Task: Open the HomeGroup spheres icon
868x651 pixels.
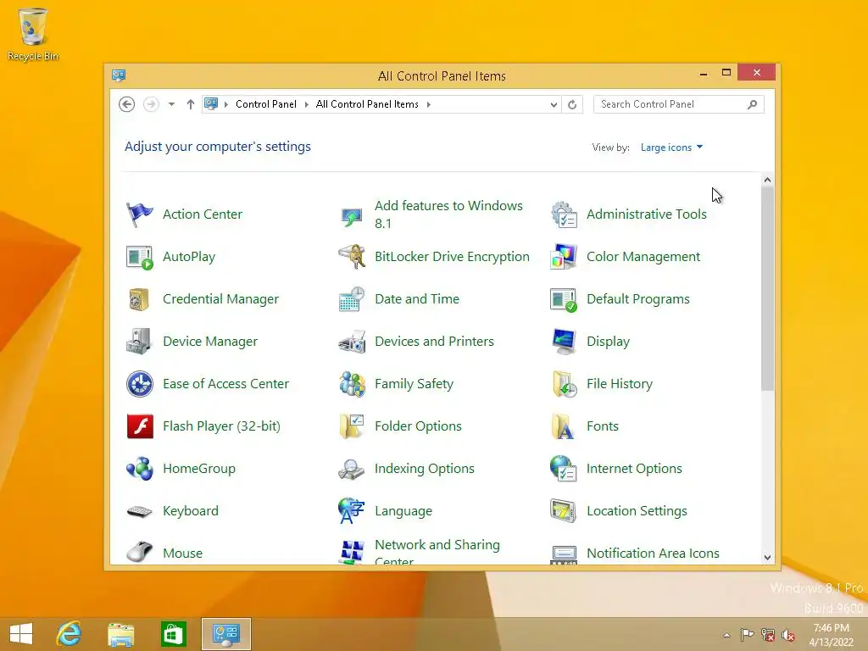Action: 140,469
